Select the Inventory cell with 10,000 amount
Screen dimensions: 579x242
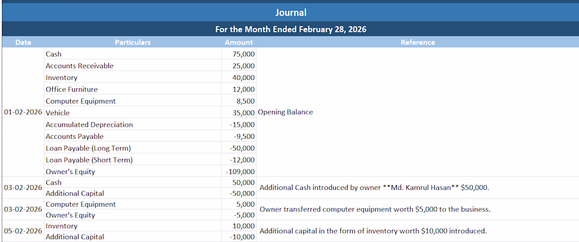133,226
